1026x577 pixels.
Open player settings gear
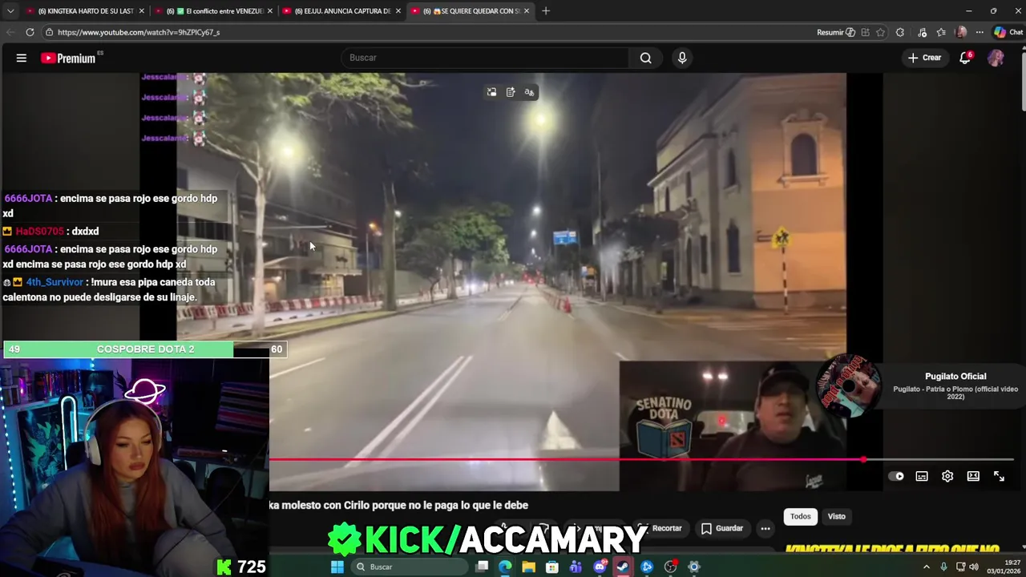click(x=947, y=476)
